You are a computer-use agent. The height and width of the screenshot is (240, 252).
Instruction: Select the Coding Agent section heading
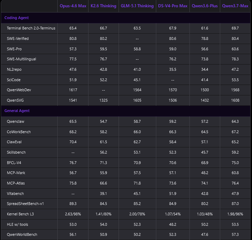point(17,18)
